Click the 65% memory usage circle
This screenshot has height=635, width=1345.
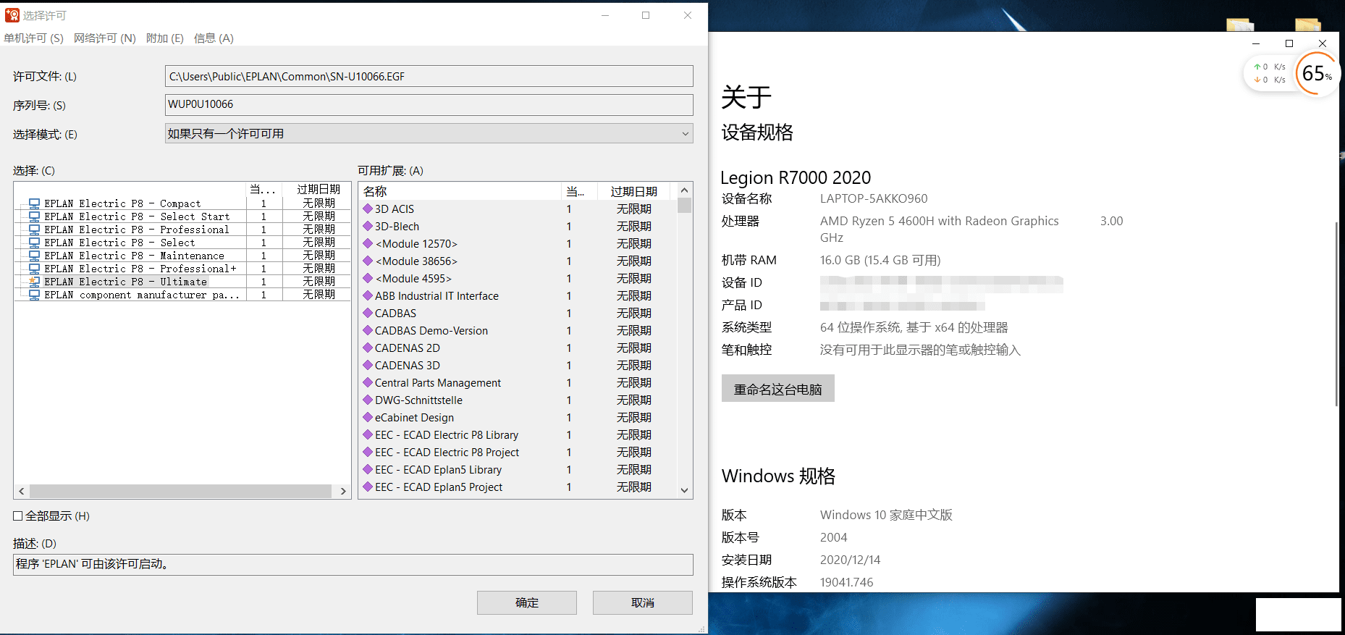click(x=1317, y=73)
